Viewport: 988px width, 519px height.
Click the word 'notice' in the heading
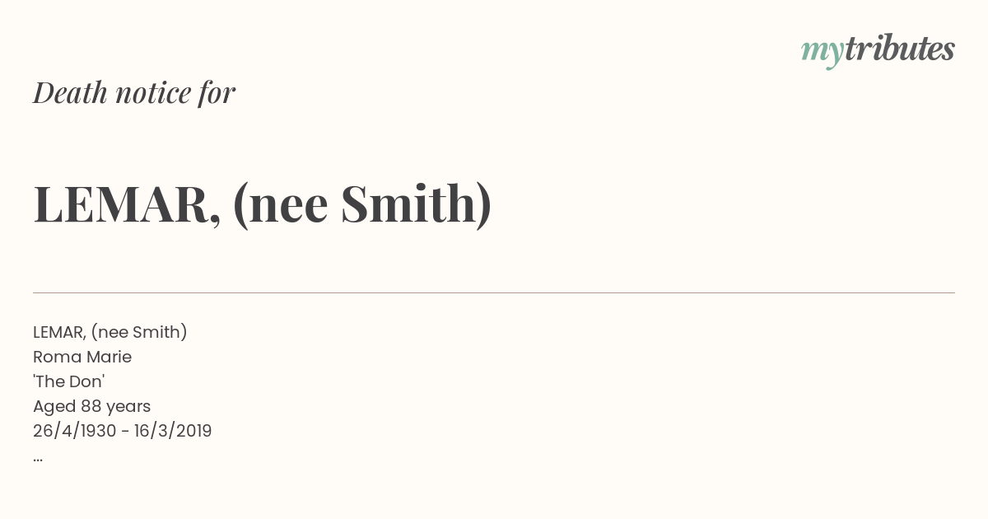[153, 93]
